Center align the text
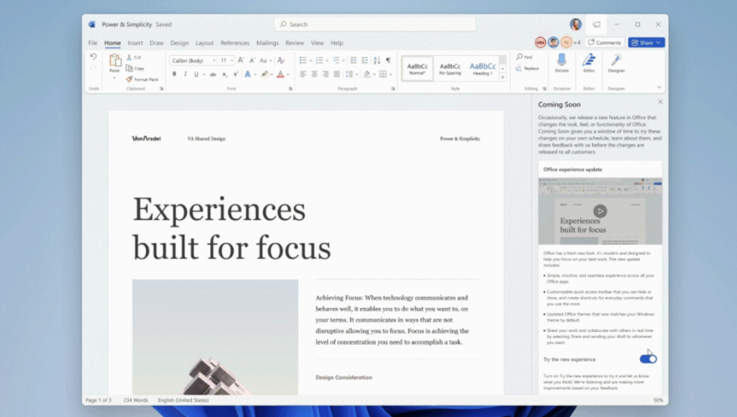737x417 pixels. coord(314,74)
